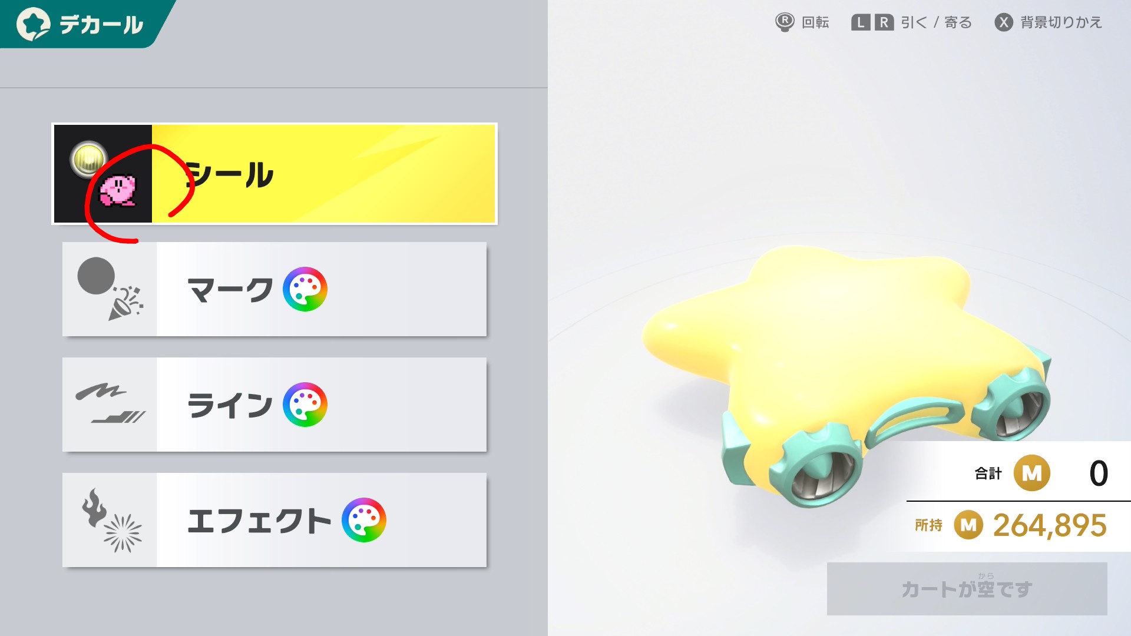
Task: Click the brush stroke line icon
Action: [110, 405]
